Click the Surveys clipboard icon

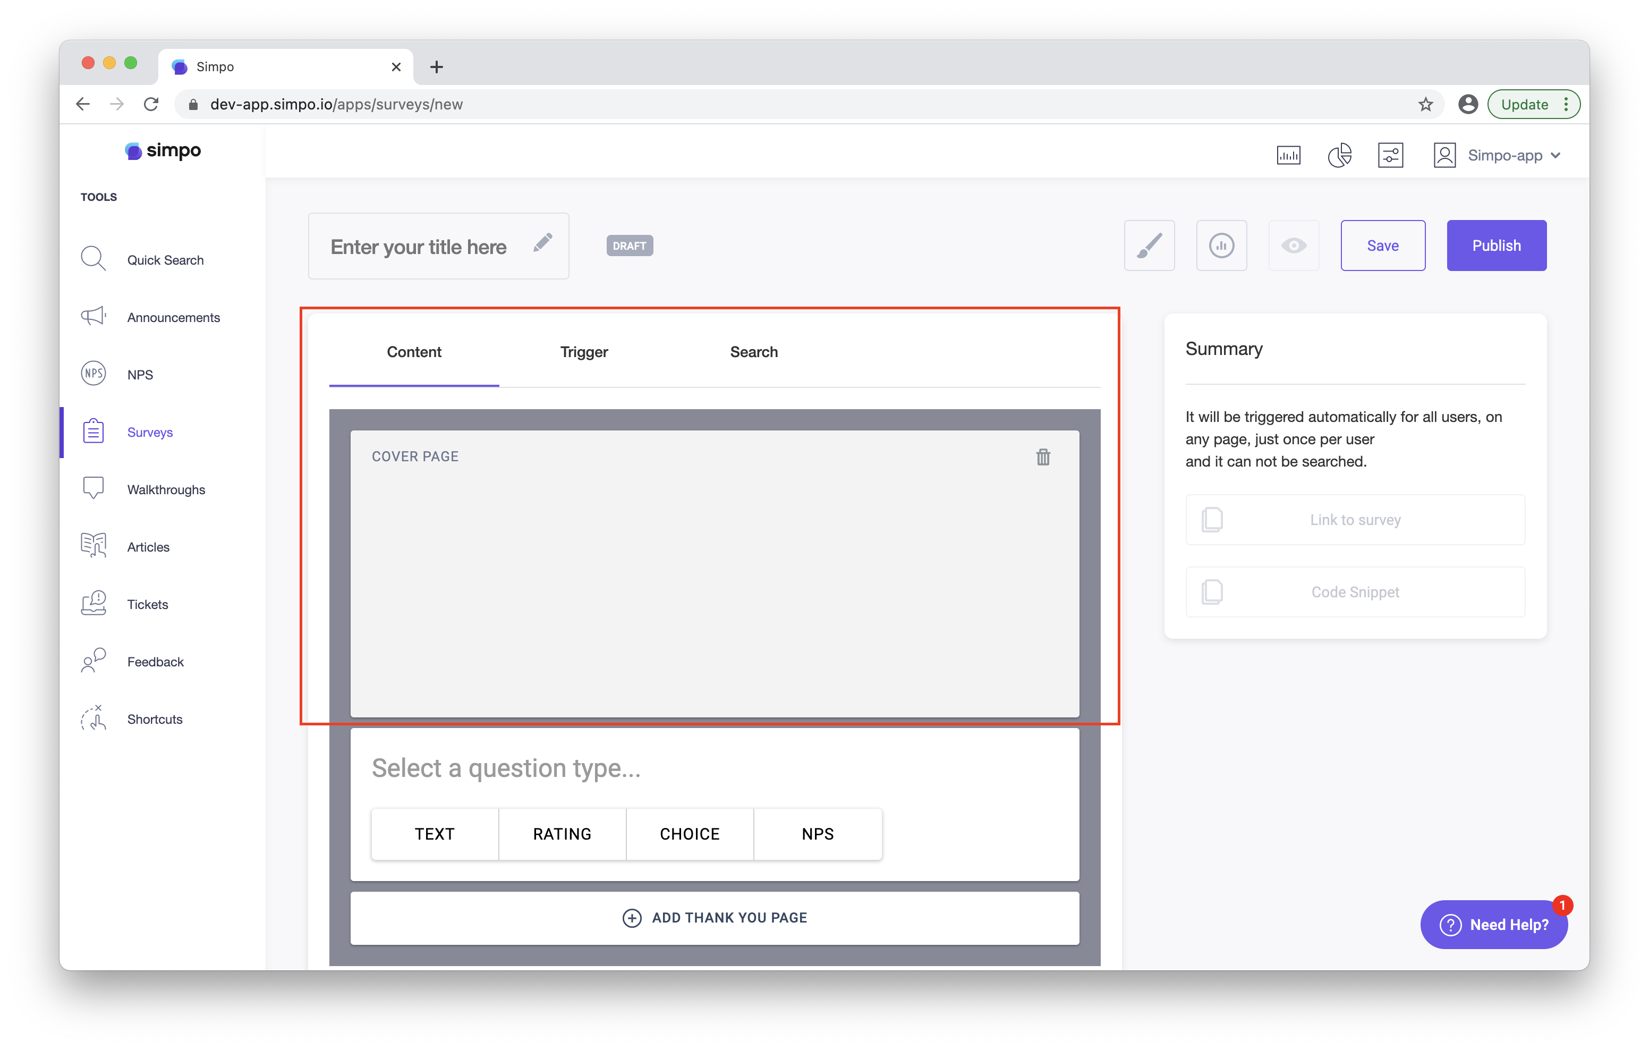[x=93, y=431]
